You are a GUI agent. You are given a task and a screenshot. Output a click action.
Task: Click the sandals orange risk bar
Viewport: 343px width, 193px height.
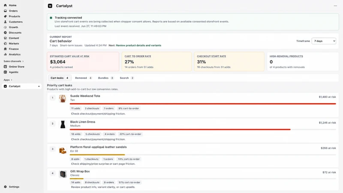coord(97,155)
